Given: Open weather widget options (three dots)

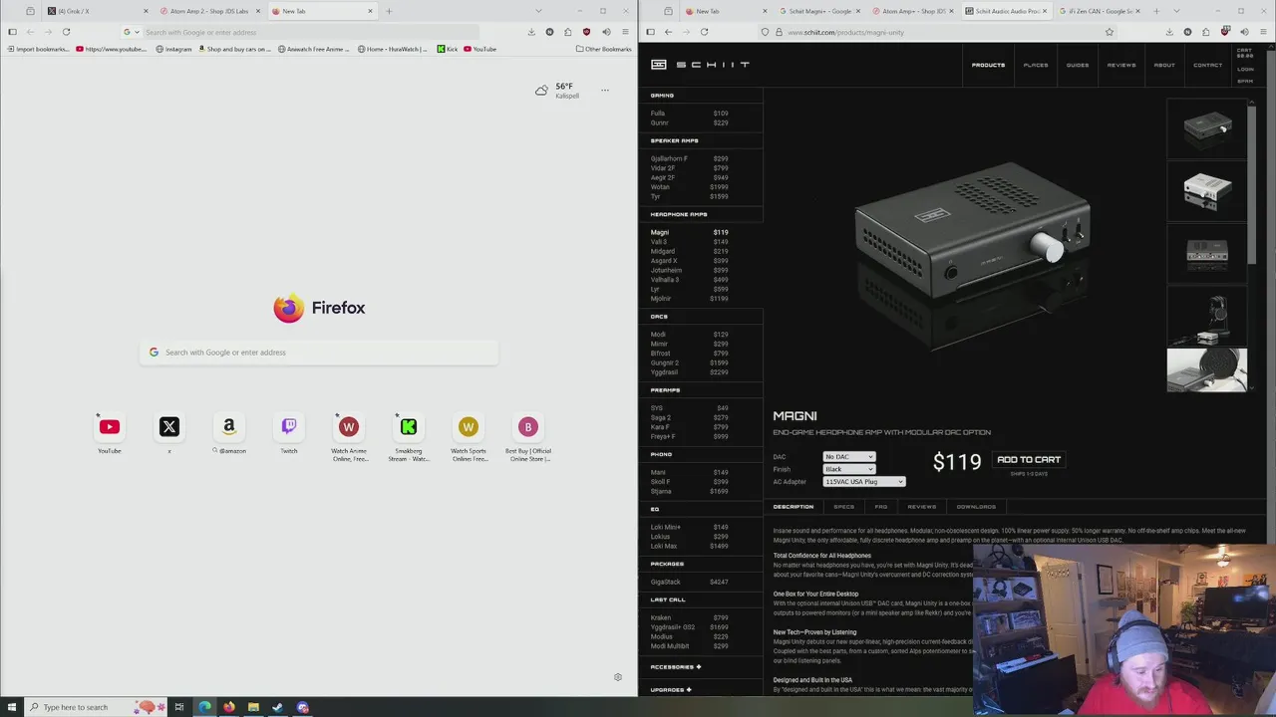Looking at the screenshot, I should [x=604, y=91].
